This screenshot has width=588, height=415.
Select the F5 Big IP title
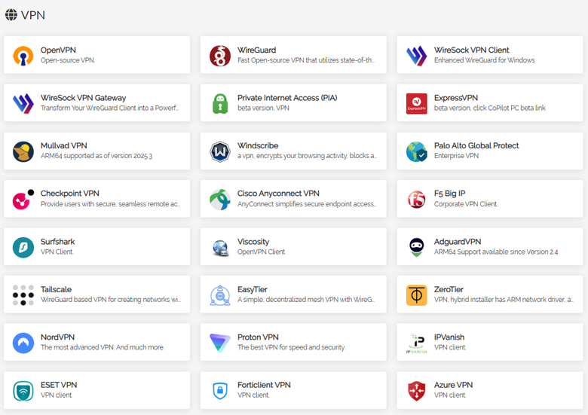pos(449,194)
